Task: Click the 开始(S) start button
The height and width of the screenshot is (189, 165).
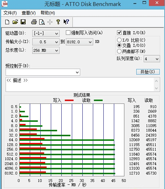Action: pyautogui.click(x=148, y=72)
